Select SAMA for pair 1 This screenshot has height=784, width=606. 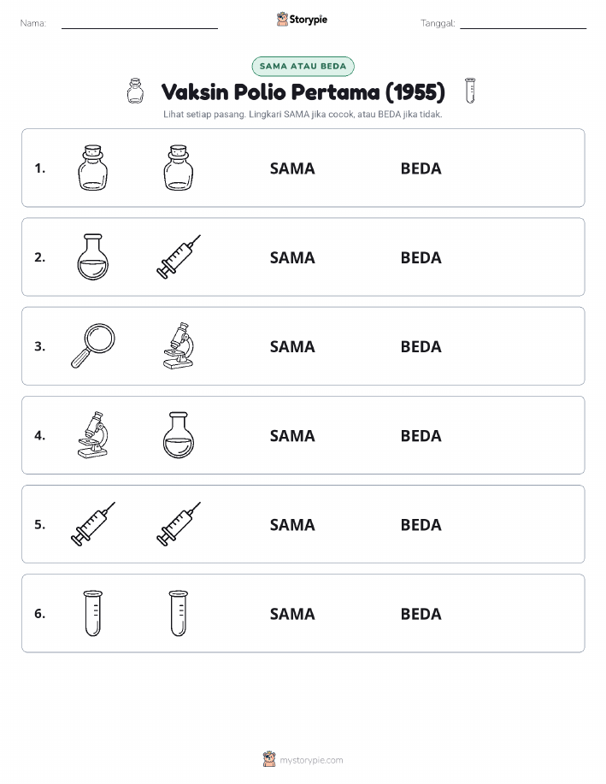[292, 168]
